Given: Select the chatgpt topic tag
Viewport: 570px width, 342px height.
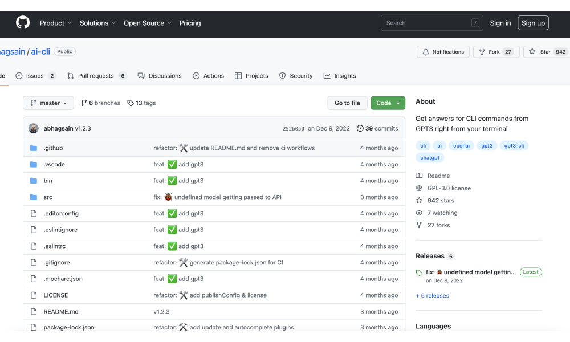Looking at the screenshot, I should point(430,158).
